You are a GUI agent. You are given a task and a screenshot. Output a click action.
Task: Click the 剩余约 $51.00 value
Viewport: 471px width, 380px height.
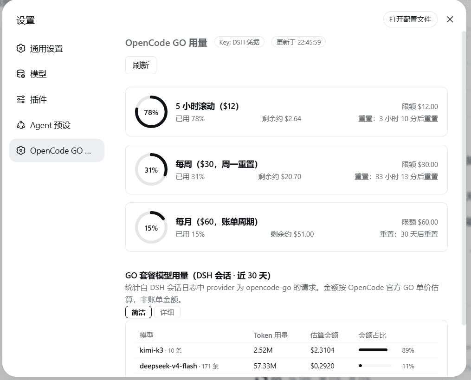[x=292, y=234]
